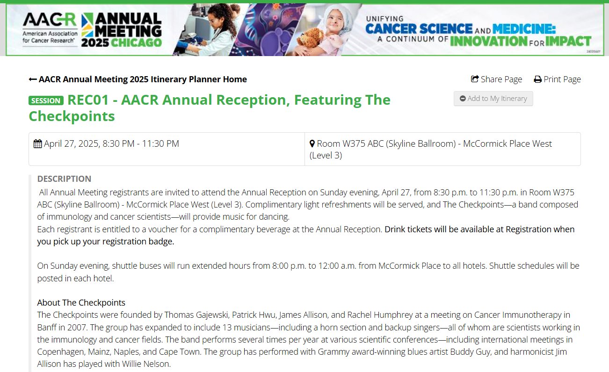This screenshot has width=609, height=372.
Task: Click the location pin icon before Room W375
Action: [312, 143]
